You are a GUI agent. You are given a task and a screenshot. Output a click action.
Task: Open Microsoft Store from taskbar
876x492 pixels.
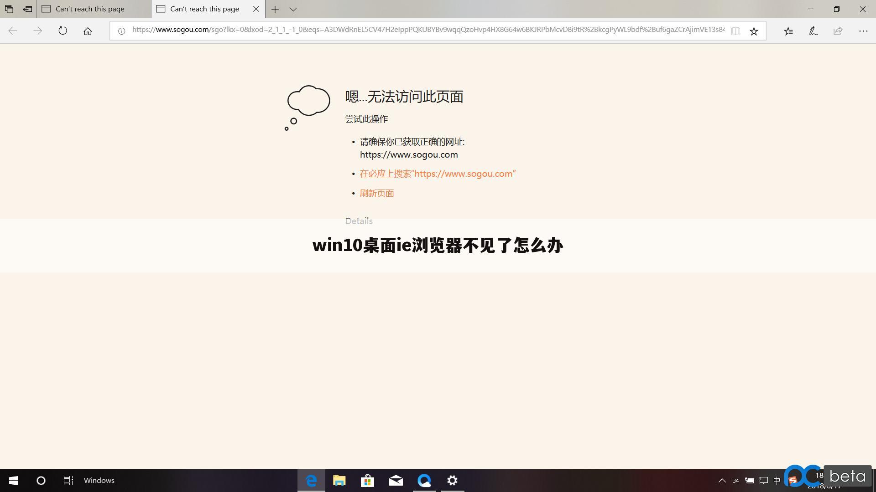point(368,481)
